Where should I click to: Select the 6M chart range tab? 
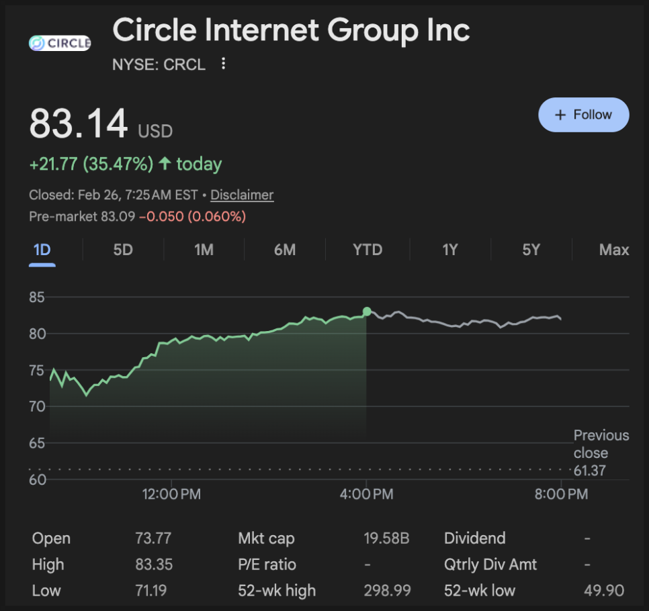point(285,250)
